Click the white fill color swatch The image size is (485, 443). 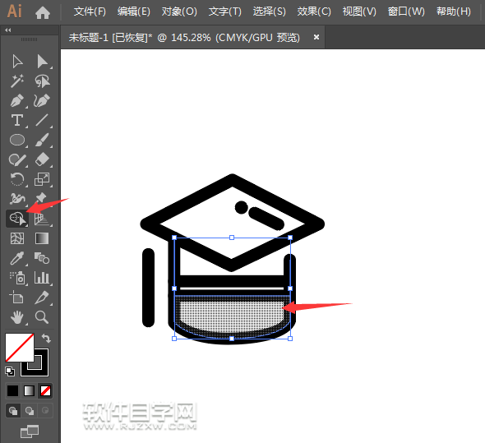[19, 348]
